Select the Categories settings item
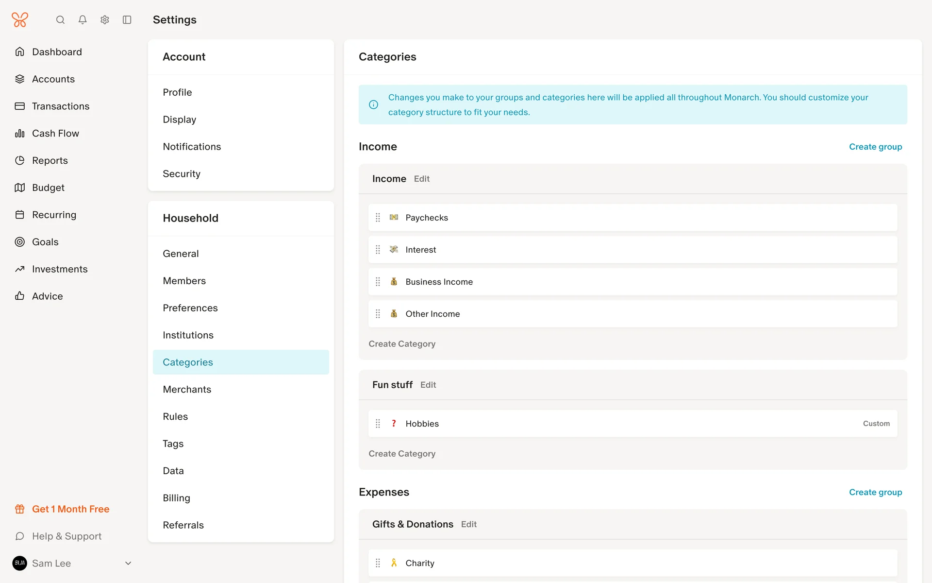 [x=188, y=362]
